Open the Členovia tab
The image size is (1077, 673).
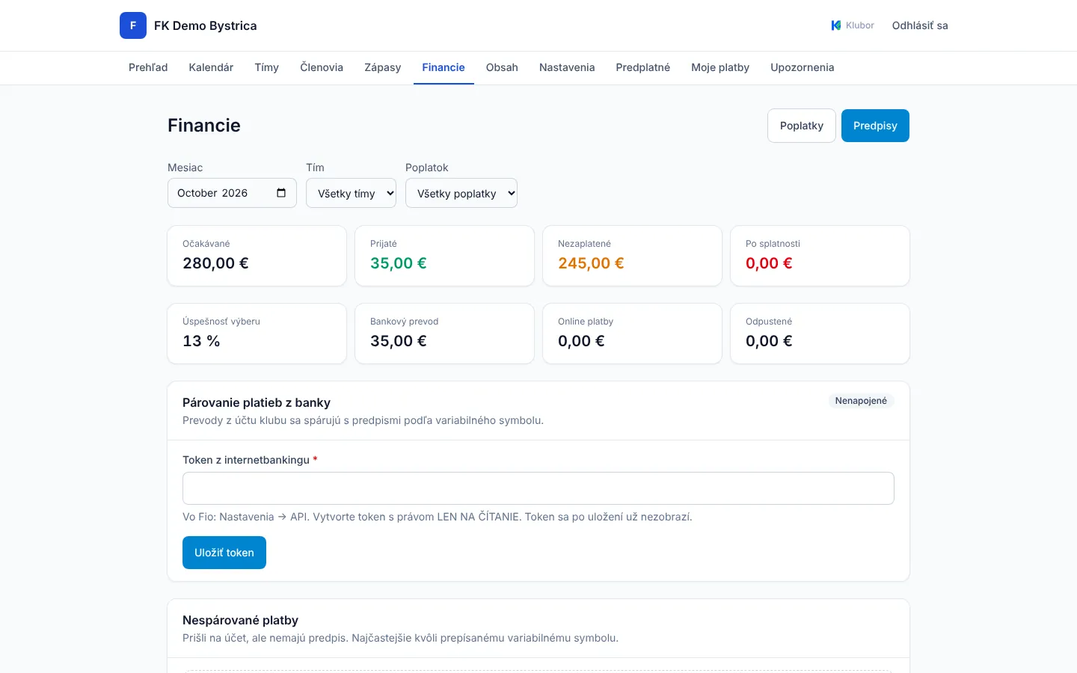click(322, 67)
